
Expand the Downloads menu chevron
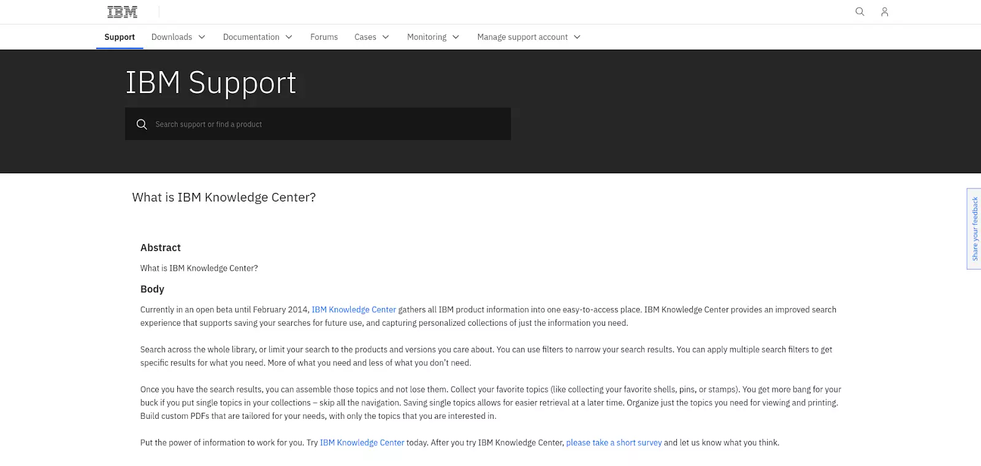[202, 37]
